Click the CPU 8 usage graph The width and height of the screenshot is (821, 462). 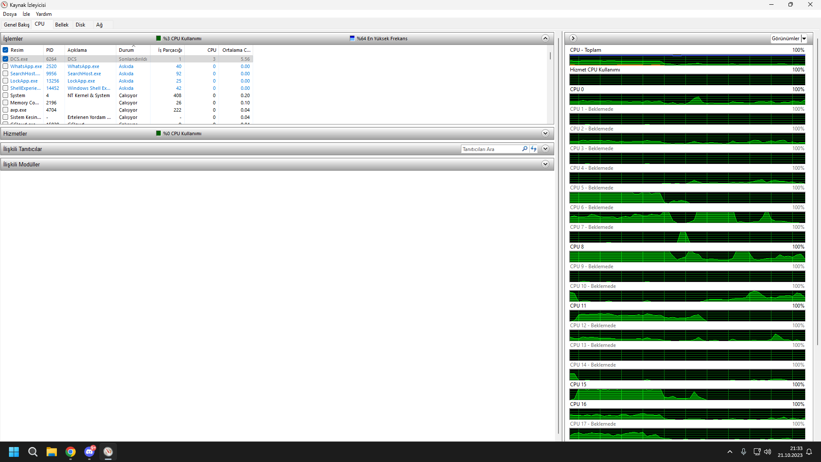coord(687,257)
